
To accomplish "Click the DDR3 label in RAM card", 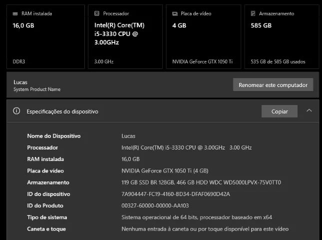I will [x=18, y=61].
